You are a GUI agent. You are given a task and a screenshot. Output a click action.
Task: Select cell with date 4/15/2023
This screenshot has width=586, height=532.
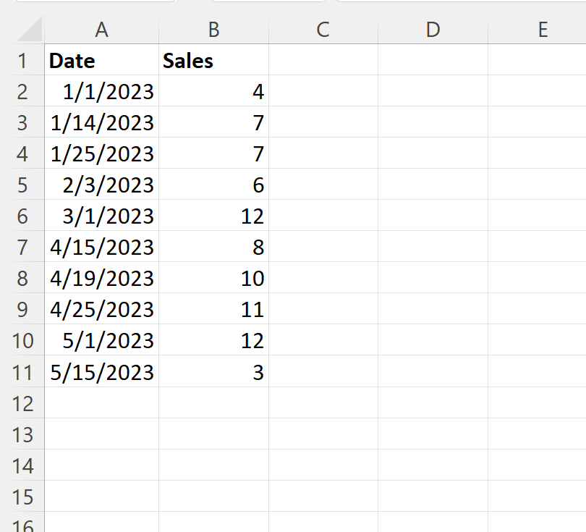(x=102, y=246)
